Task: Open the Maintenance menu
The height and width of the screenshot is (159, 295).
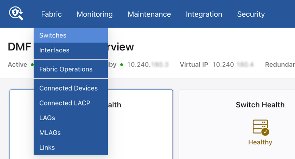Action: click(x=149, y=14)
